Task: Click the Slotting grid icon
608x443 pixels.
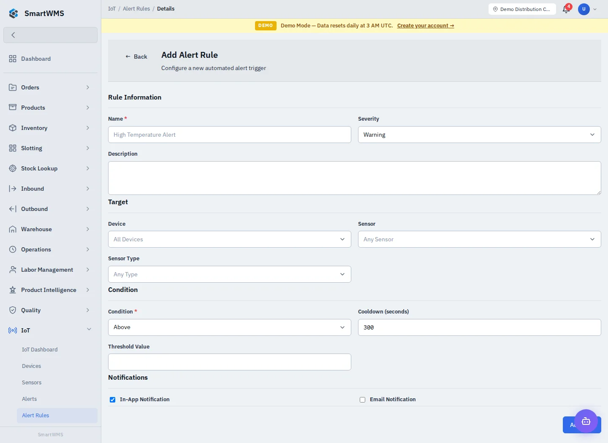Action: tap(13, 148)
